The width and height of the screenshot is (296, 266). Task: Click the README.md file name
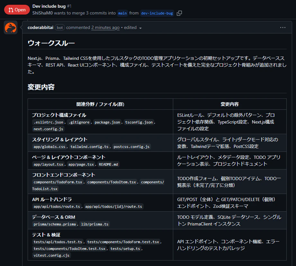[108, 164]
